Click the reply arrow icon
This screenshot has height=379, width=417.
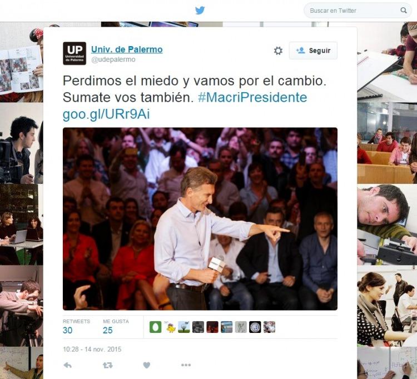[67, 365]
